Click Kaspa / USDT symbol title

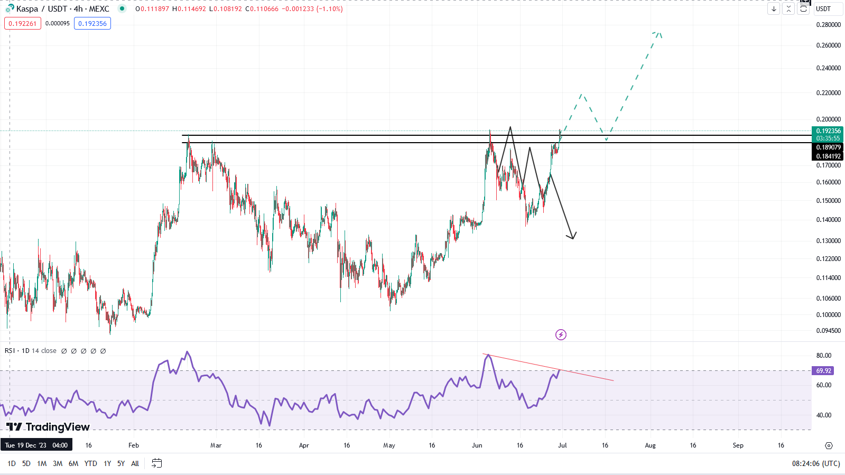tap(63, 8)
